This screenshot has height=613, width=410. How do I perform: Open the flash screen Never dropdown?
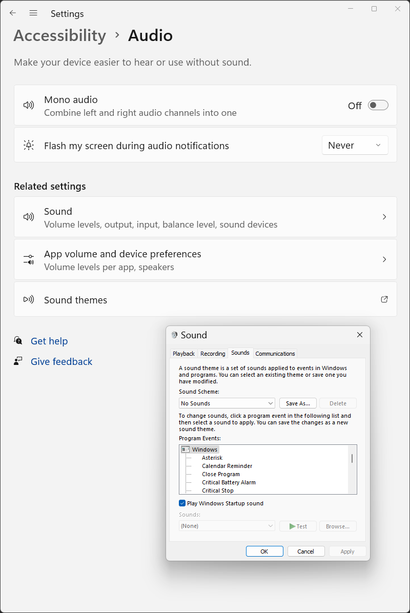point(355,145)
